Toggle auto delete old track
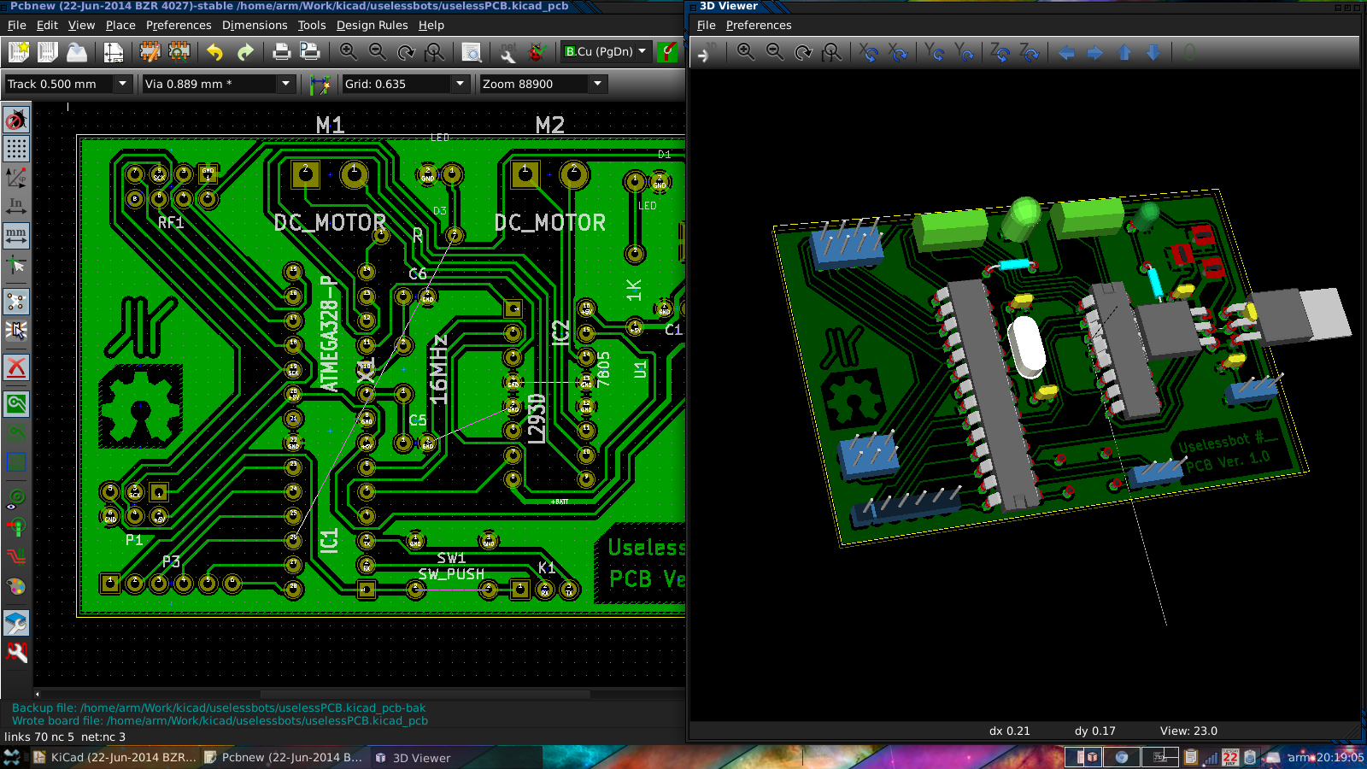This screenshot has height=769, width=1367. (16, 367)
